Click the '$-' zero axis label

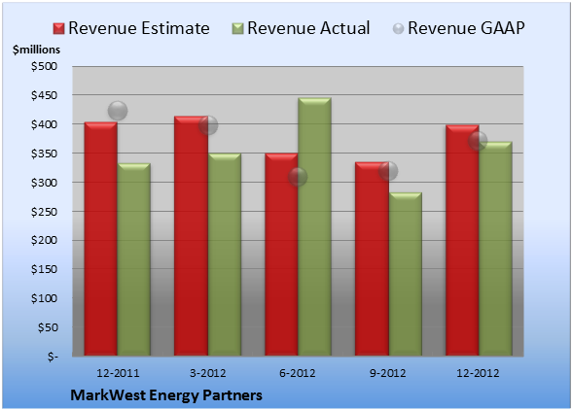(x=53, y=357)
